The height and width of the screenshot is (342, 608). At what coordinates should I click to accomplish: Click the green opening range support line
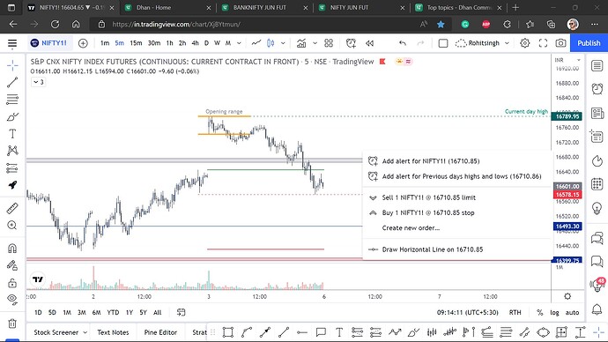[265, 170]
